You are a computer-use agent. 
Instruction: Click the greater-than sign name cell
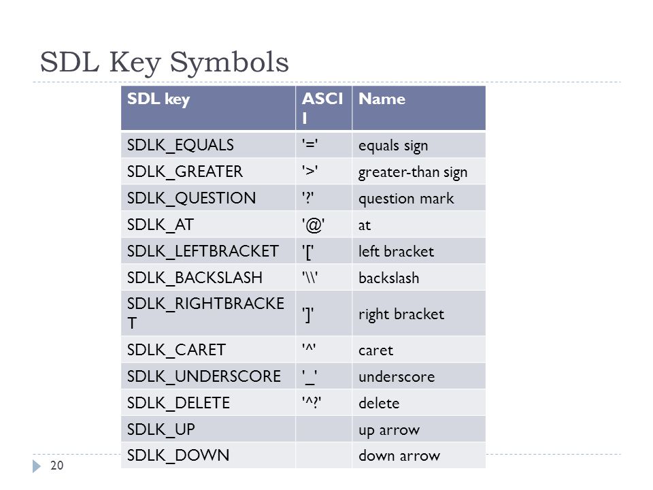418,171
